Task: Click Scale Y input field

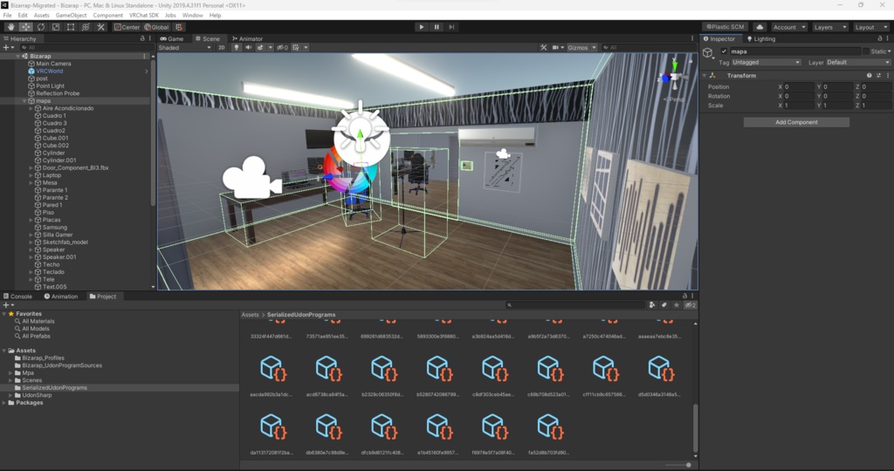Action: tap(837, 106)
